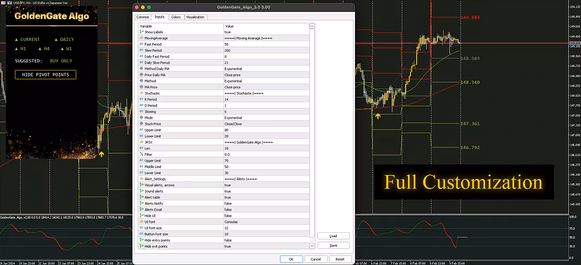Viewport: 581px width, 265px height.
Task: Click the boolean icon beside Show Labels
Action: tap(141, 32)
